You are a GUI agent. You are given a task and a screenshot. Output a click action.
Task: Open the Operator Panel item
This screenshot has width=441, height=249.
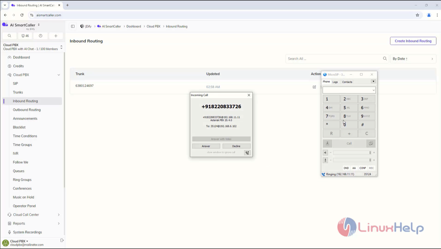click(x=24, y=206)
